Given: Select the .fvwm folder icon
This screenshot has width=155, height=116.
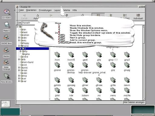Looking at the screenshot, I should (x=57, y=55).
